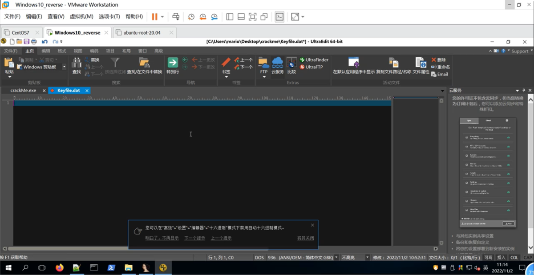Toggle 可写 (writable) status indicator
Screen dimensions: 534x275
tap(488, 257)
